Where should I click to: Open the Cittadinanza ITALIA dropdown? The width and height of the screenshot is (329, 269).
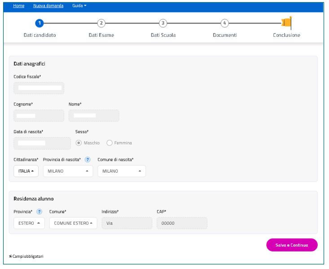pos(26,171)
